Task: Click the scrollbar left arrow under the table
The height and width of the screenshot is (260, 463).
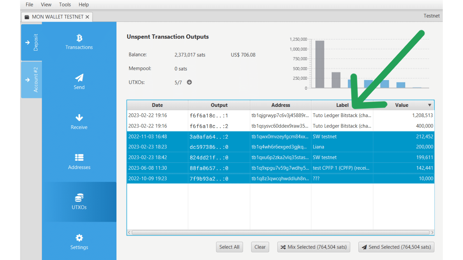Action: point(129,233)
